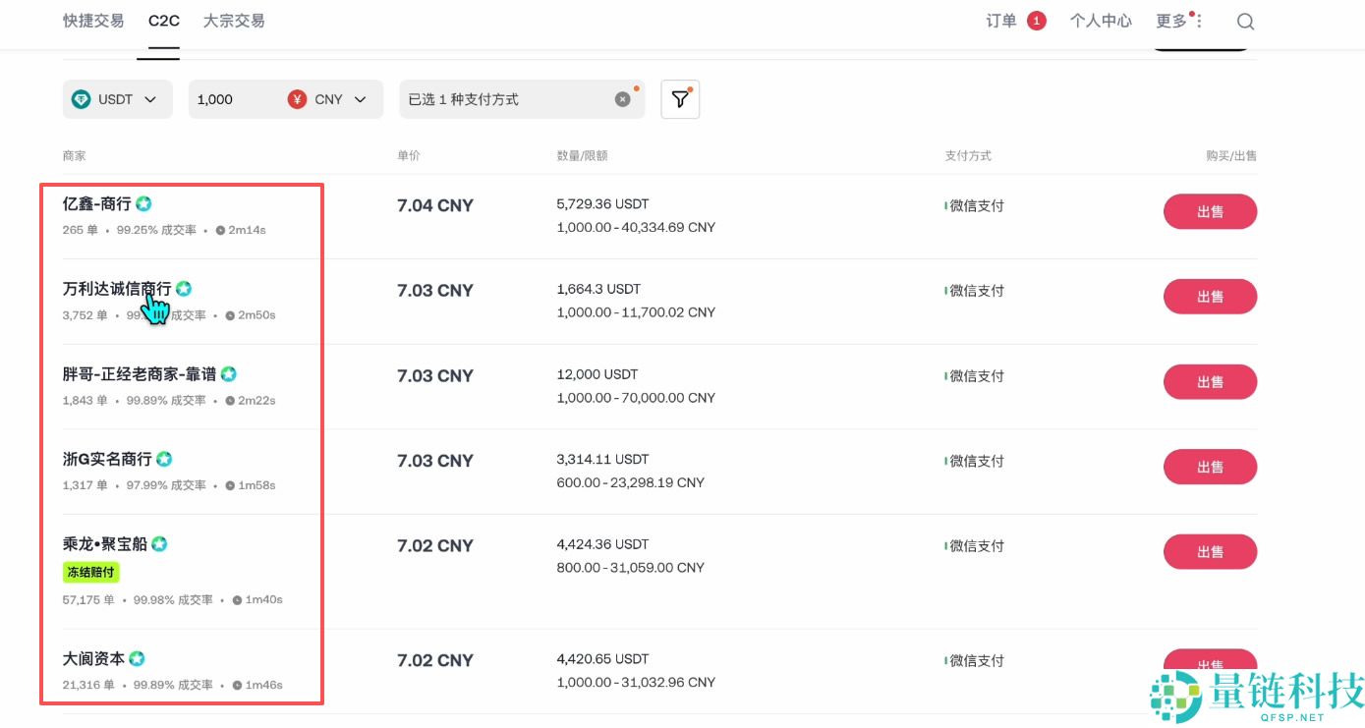1365x728 pixels.
Task: Click the red CNY yuan icon
Action: pyautogui.click(x=298, y=99)
